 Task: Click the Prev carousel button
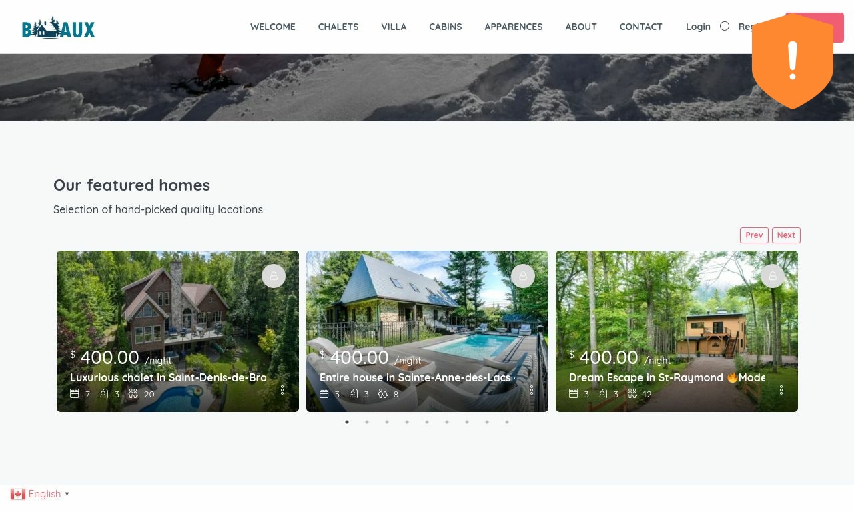coord(754,235)
